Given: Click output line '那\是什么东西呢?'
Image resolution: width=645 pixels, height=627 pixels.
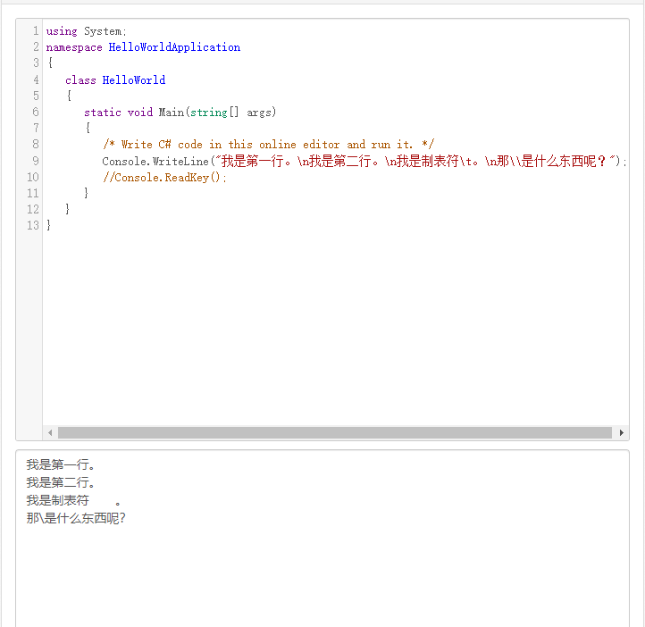Looking at the screenshot, I should coord(76,518).
